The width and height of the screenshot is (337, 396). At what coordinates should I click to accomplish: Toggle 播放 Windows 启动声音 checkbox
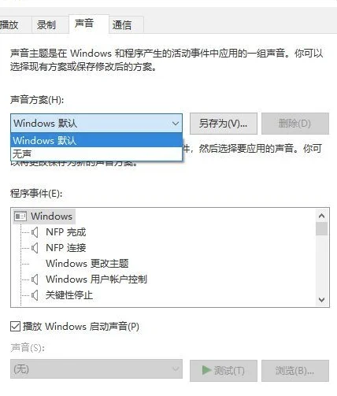[x=15, y=327]
